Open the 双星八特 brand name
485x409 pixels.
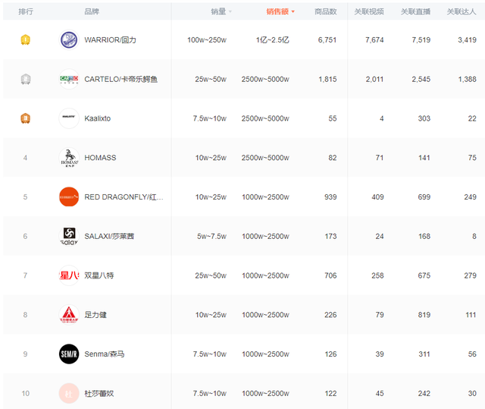pos(99,275)
